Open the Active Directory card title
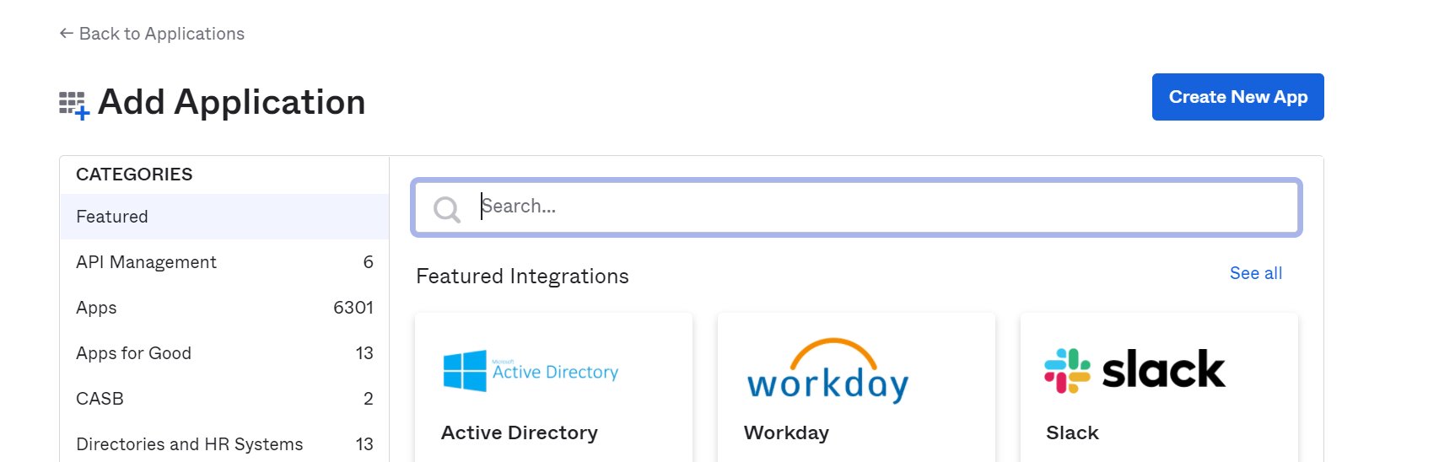Screen dimensions: 1439x462 tap(519, 432)
